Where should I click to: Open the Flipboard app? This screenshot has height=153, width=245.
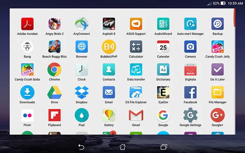pyautogui.click(x=54, y=115)
